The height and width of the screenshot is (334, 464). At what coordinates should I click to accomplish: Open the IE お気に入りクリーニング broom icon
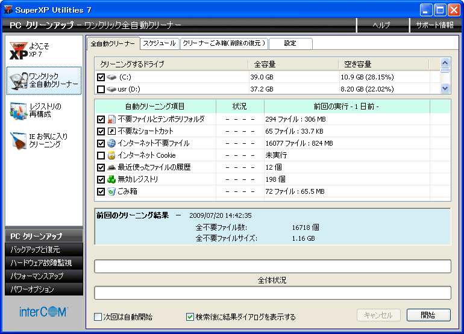pos(18,141)
